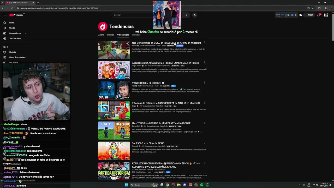The image size is (334, 188).
Task: Open WhatsApp from the taskbar
Action: (207, 185)
